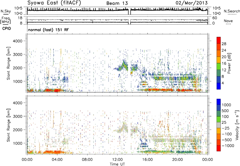This screenshot has height=166, width=240.
Task: Click the 'Power [dB]' color bar label
Action: (229, 63)
